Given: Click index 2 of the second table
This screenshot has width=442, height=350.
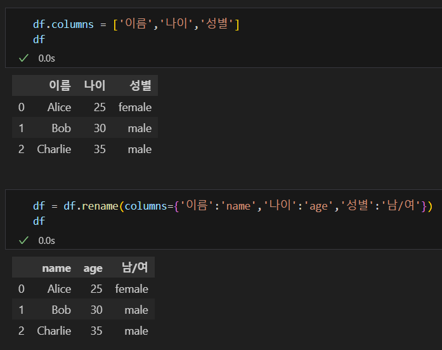Looking at the screenshot, I should coord(22,331).
